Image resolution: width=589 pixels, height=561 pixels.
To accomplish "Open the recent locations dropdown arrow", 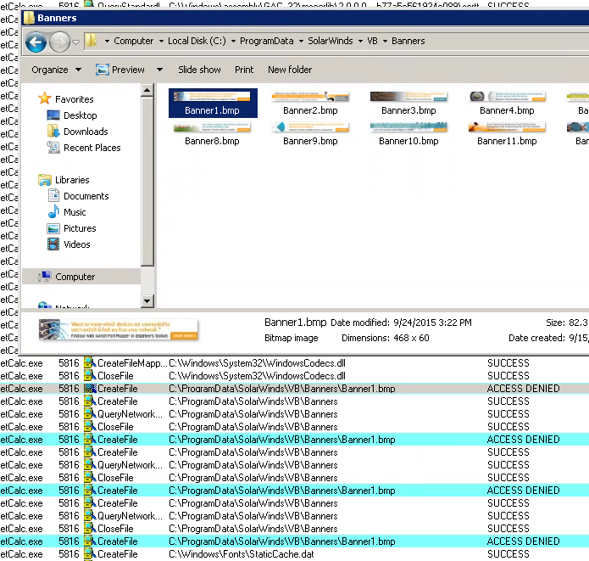I will (76, 42).
